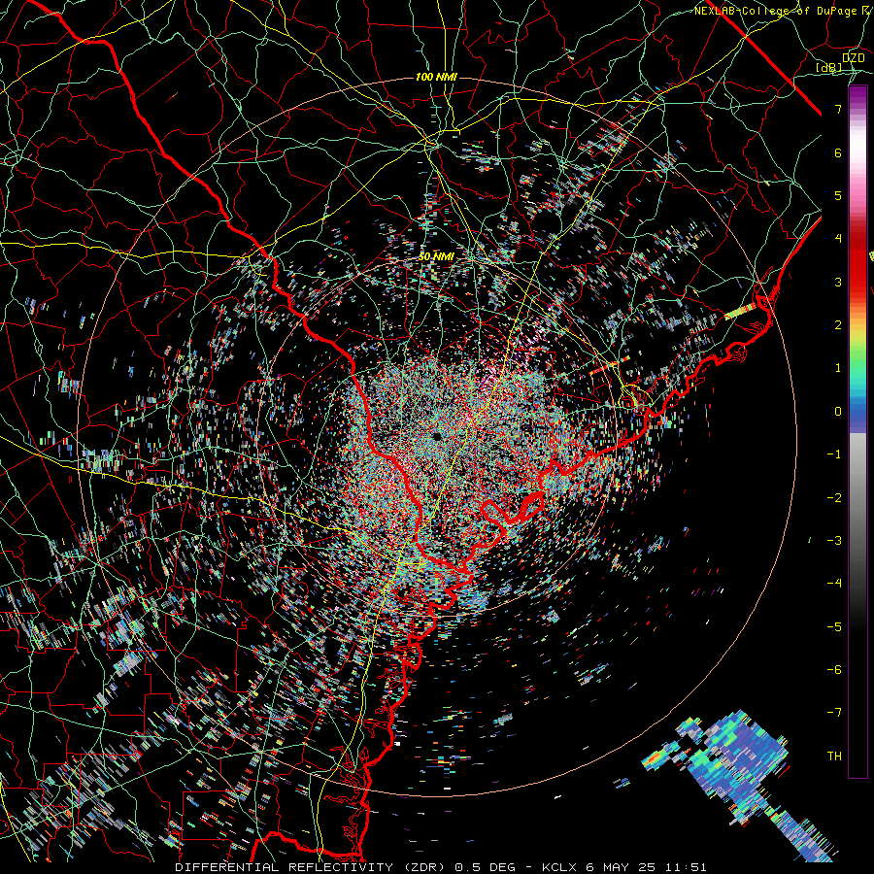Click the "7" value on the color scale

pyautogui.click(x=838, y=109)
